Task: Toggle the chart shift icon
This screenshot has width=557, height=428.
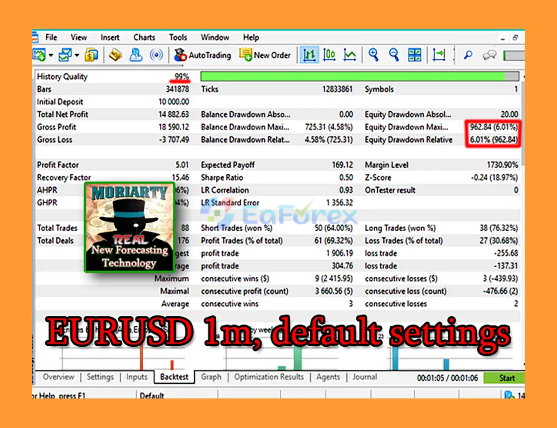Action: coord(439,55)
